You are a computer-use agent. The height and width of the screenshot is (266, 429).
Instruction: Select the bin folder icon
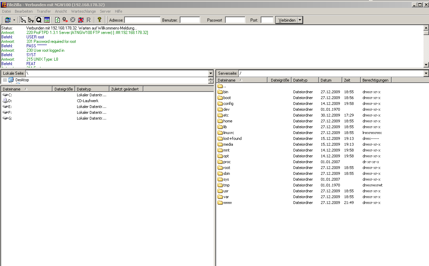pyautogui.click(x=220, y=92)
